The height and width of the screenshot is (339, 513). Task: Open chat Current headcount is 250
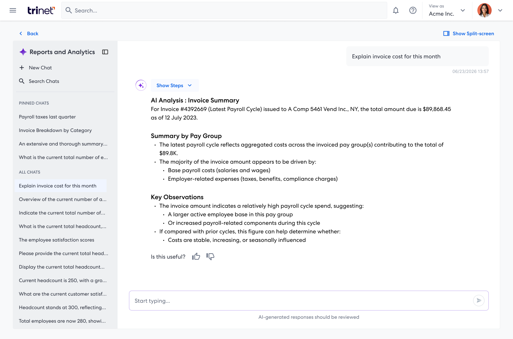[x=63, y=280]
